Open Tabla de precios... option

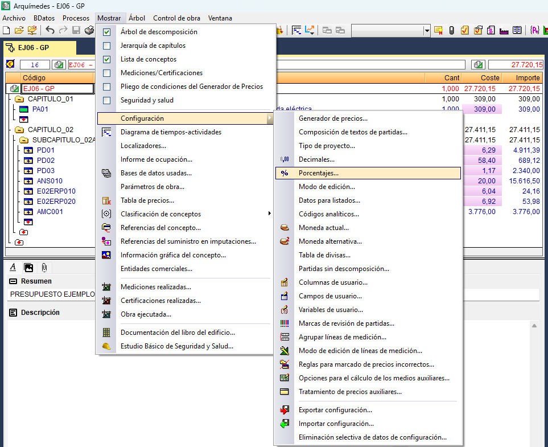147,200
